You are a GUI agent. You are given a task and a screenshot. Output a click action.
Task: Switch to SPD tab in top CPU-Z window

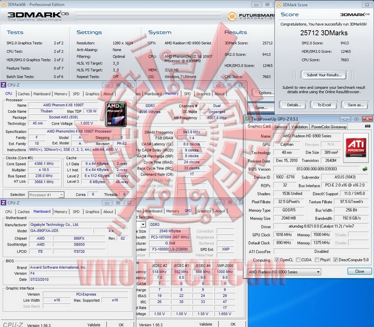76,94
